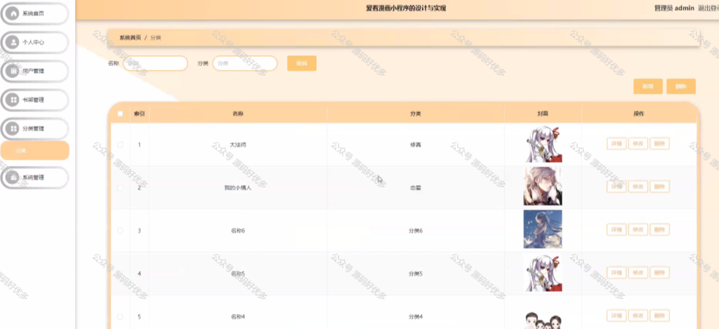Viewport: 719px width, 329px height.
Task: Click the name cell 我的小情人
Action: [238, 188]
